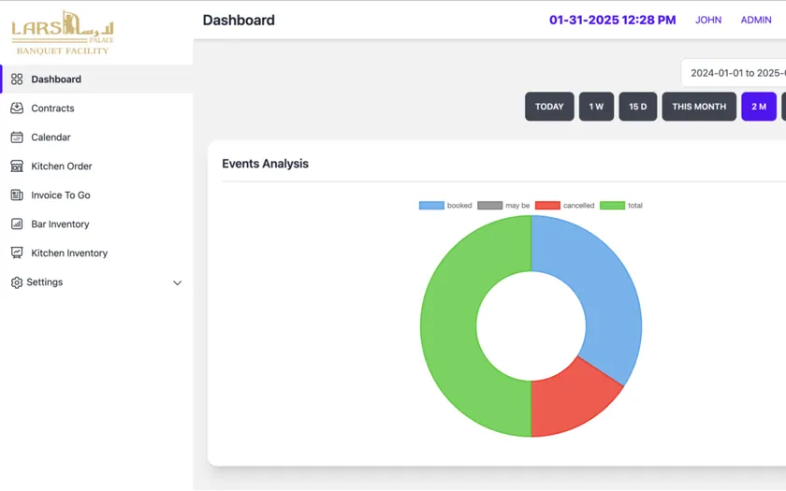Viewport: 786px width, 491px height.
Task: Click the Bar Inventory chart icon
Action: pyautogui.click(x=17, y=224)
